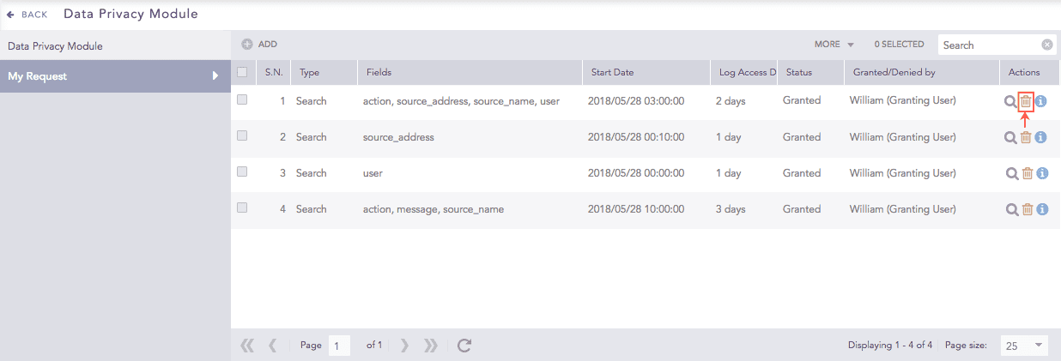Delete request 3 with fields user
Screen dimensions: 1061x361
click(1026, 173)
